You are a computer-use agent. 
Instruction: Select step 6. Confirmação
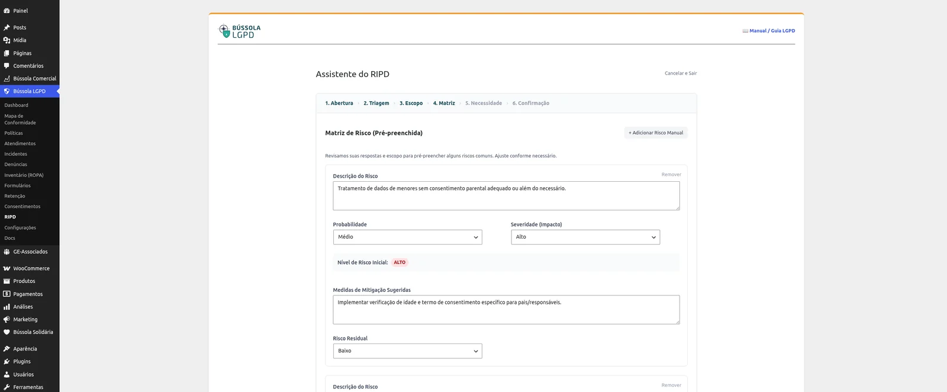[531, 103]
